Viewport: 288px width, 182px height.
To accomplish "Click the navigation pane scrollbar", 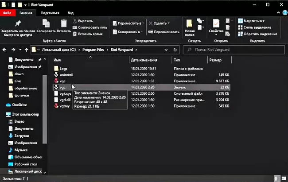I will 45,109.
